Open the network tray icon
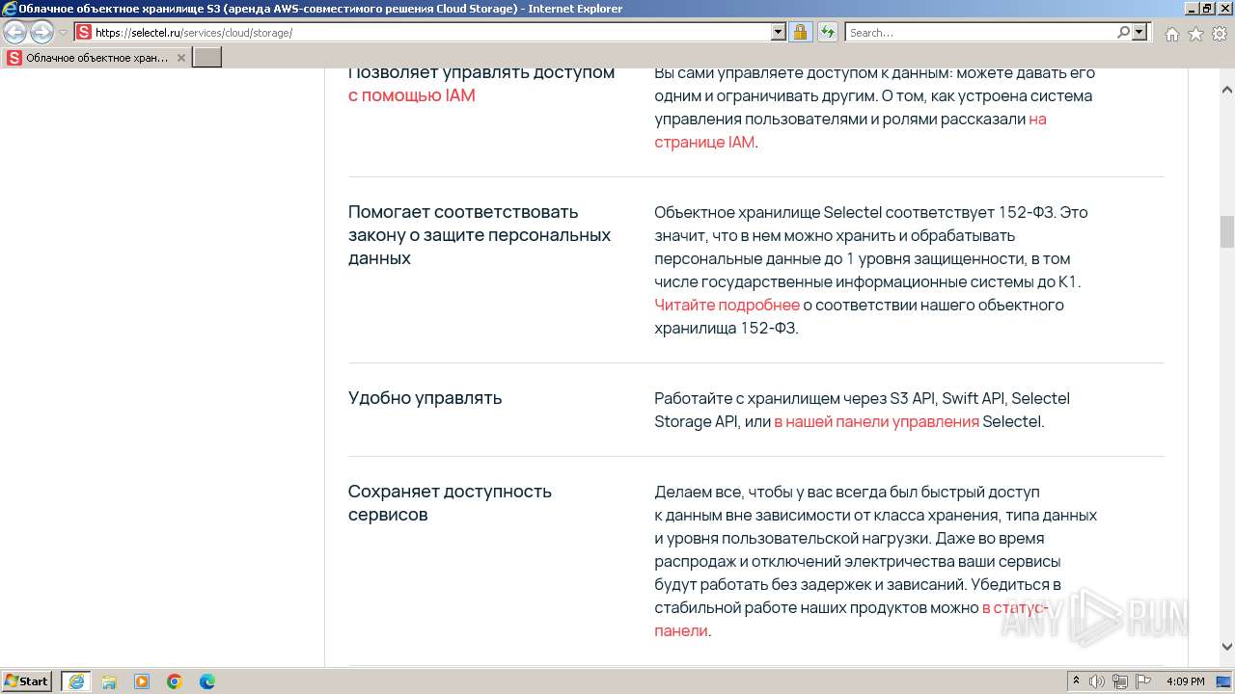This screenshot has width=1235, height=694. click(1119, 681)
